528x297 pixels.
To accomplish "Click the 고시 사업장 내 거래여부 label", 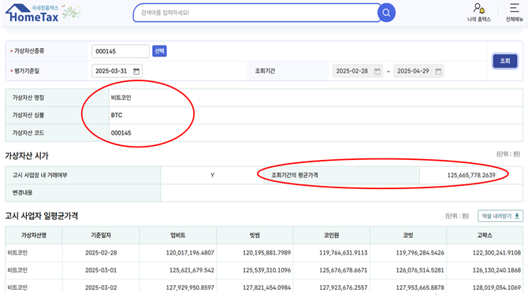I will click(39, 175).
